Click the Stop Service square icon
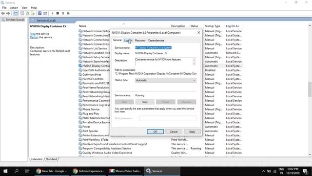The height and width of the screenshot is (176, 312). point(58,13)
